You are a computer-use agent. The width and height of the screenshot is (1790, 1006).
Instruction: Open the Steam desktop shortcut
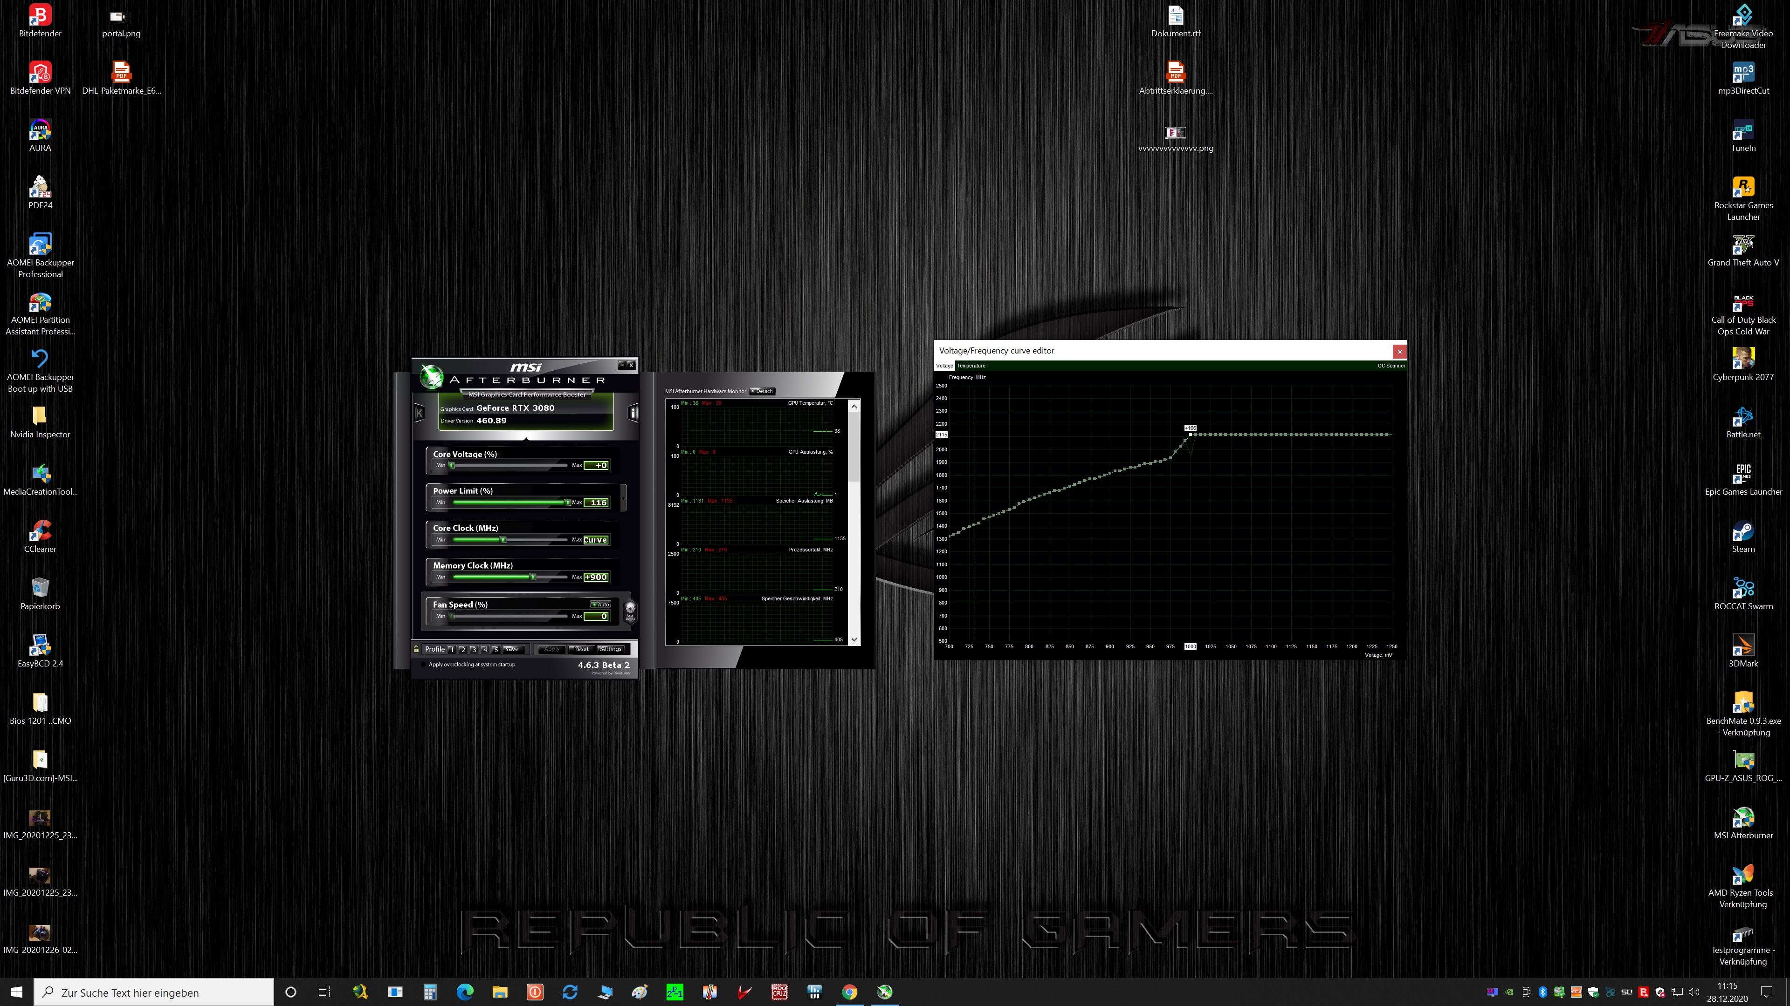pos(1743,537)
